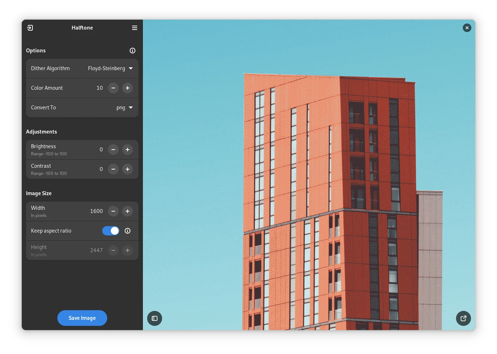Reduce the image Width value
Viewport: 497px width, 354px height.
pyautogui.click(x=113, y=211)
